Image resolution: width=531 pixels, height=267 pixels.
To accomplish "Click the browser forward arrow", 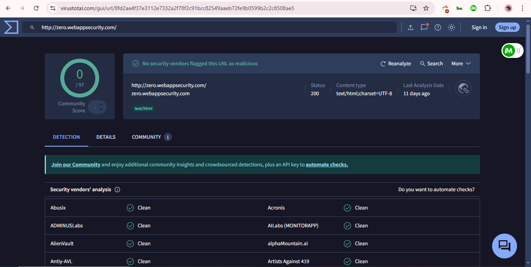I will pos(22,8).
